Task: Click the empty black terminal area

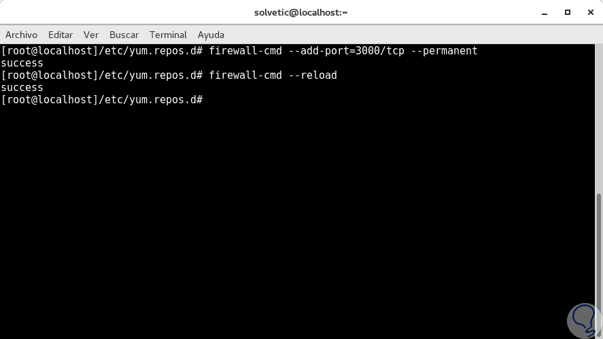Action: (299, 217)
